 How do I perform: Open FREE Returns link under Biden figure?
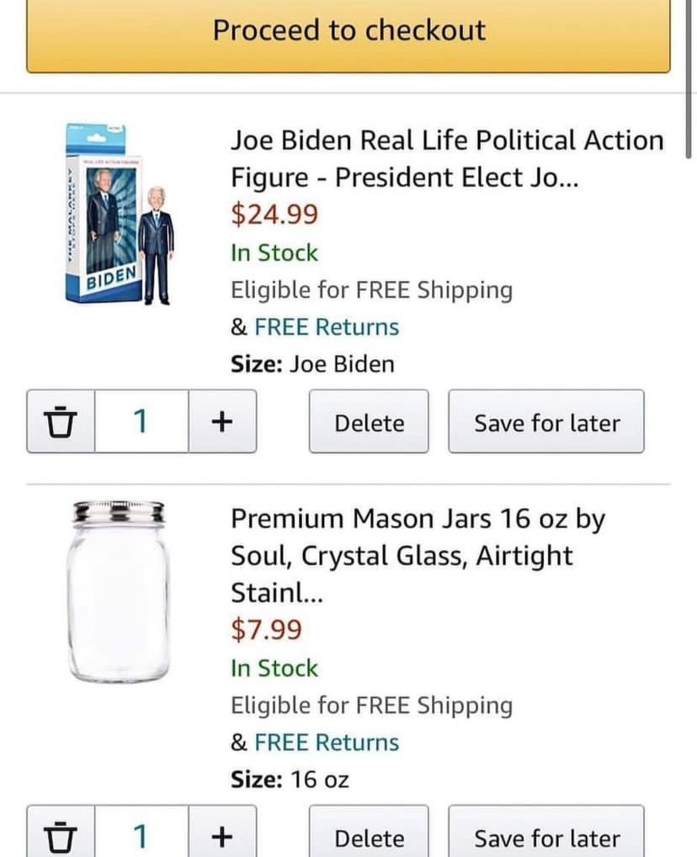coord(327,327)
